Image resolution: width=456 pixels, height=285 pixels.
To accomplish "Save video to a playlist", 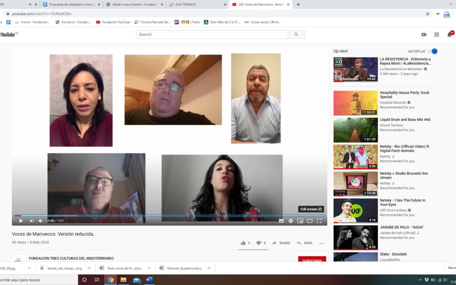I will [x=305, y=243].
